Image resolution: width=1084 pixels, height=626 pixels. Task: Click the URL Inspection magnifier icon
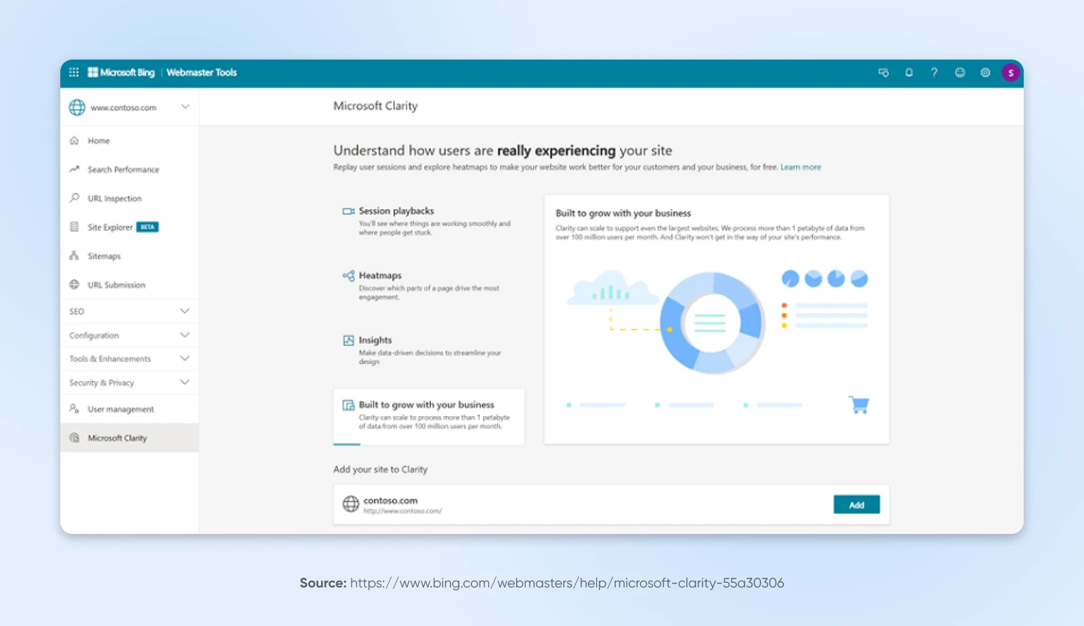coord(75,198)
